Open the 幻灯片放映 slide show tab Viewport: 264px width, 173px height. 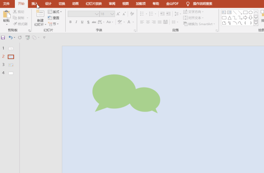(x=94, y=4)
